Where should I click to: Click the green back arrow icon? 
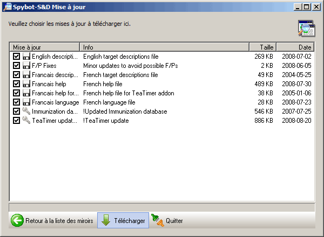click(x=17, y=221)
